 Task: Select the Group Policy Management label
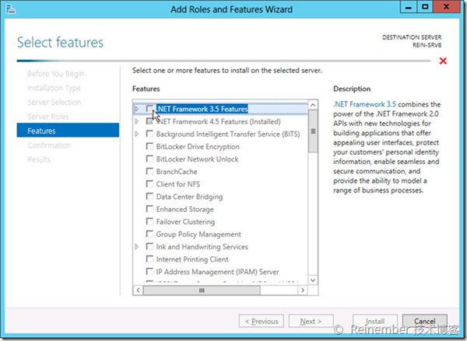click(198, 235)
